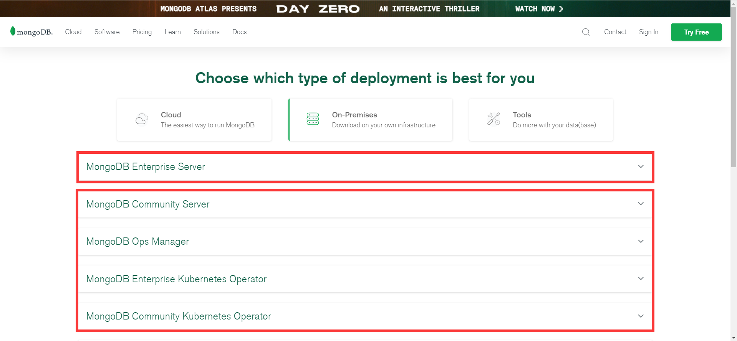Click the Contact link
Image resolution: width=737 pixels, height=341 pixels.
(615, 32)
